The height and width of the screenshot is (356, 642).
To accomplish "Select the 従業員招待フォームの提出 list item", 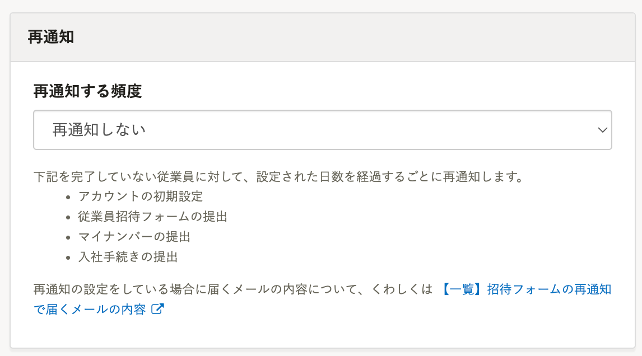I will point(153,217).
